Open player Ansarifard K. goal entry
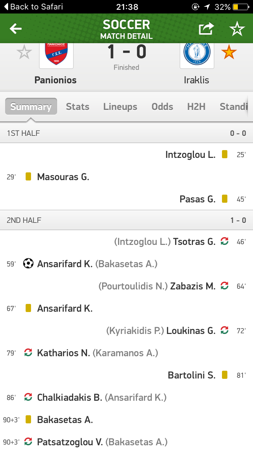The height and width of the screenshot is (450, 253). pyautogui.click(x=65, y=264)
